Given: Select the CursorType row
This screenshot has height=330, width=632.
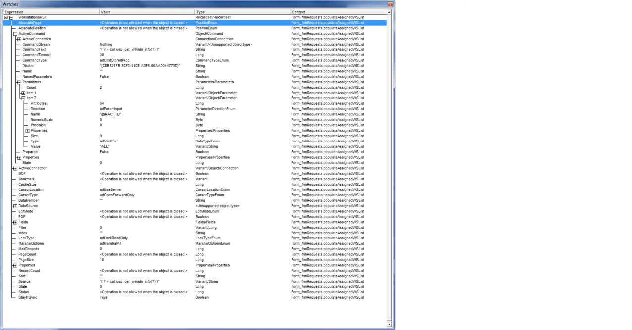Looking at the screenshot, I should [194, 195].
